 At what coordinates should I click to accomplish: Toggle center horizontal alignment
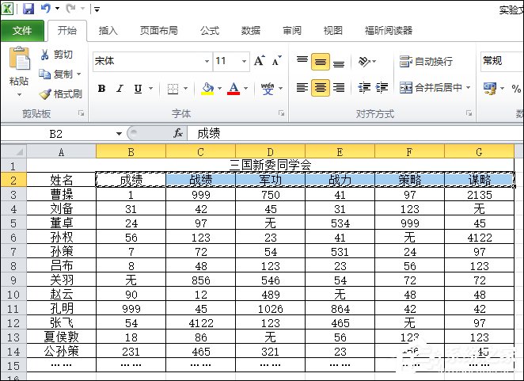pos(320,88)
